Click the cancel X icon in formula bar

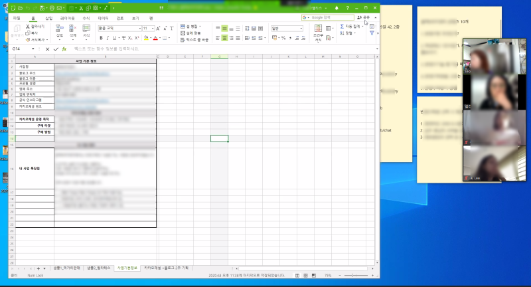click(47, 49)
